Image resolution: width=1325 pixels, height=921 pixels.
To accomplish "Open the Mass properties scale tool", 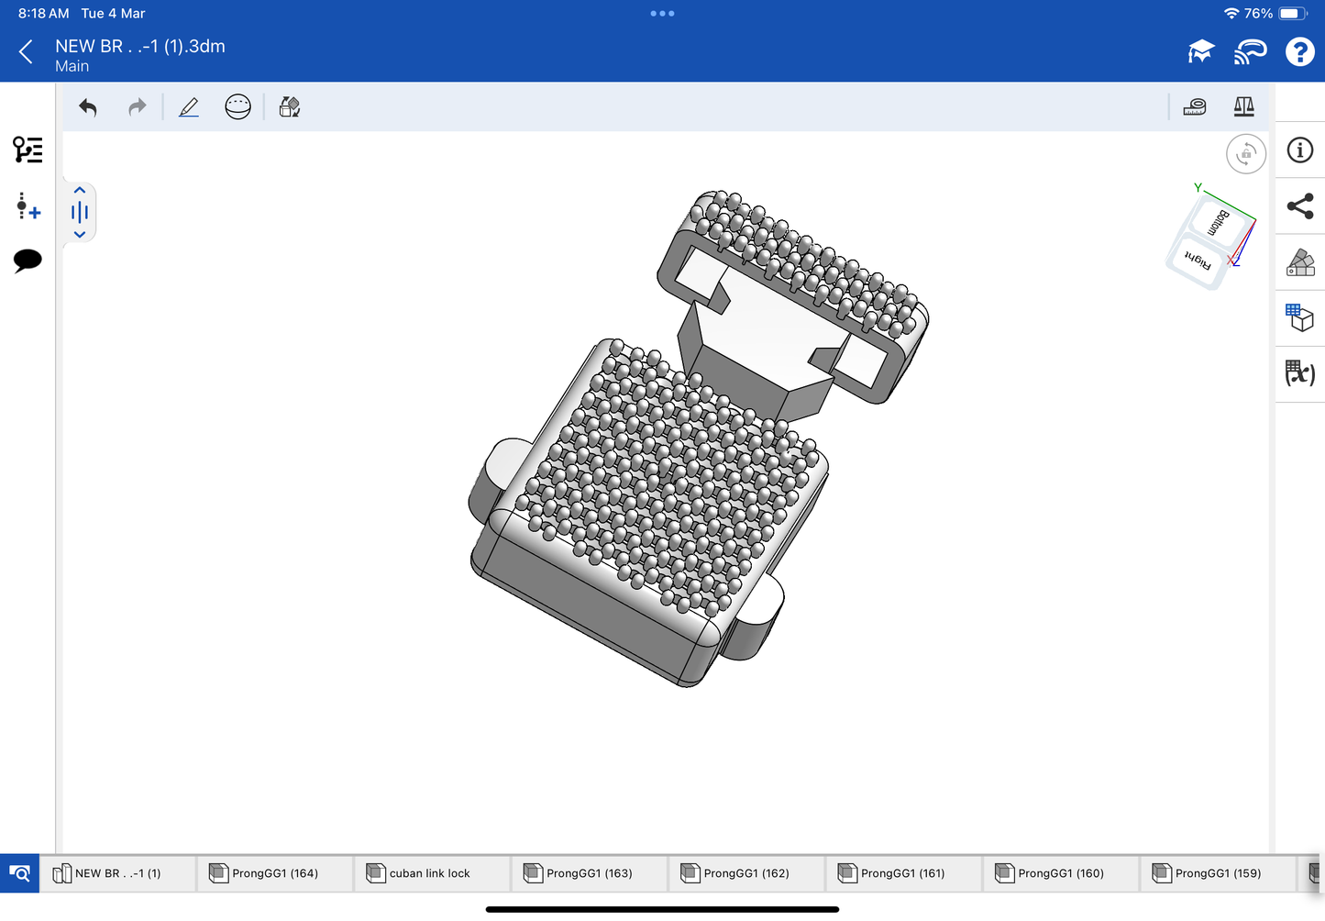I will 1243,107.
